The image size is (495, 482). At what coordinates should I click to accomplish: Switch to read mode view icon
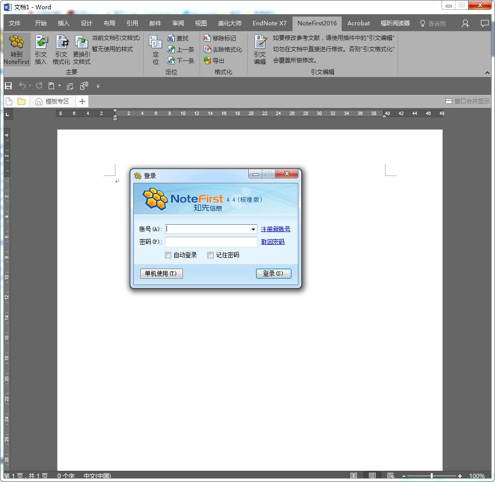pos(353,476)
